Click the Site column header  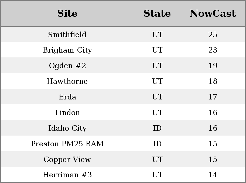(x=67, y=13)
